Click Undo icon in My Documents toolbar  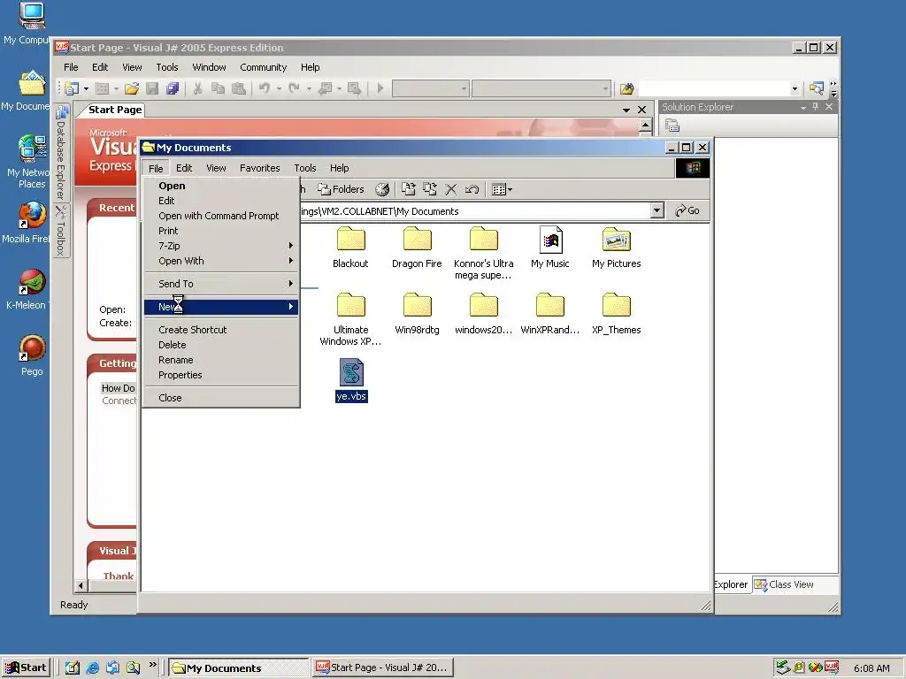(472, 189)
